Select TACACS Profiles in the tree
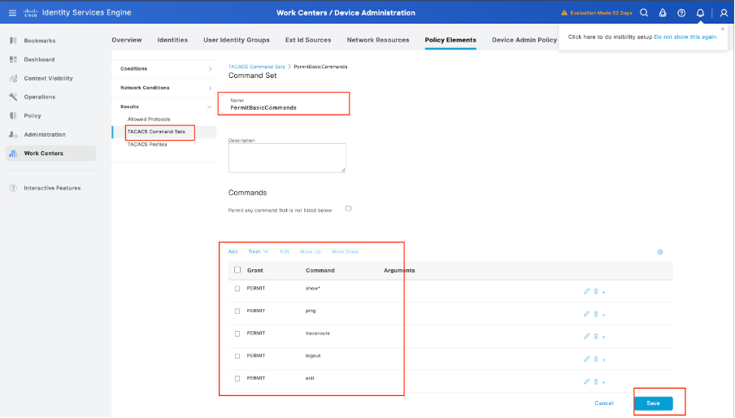This screenshot has width=735, height=418. 147,144
